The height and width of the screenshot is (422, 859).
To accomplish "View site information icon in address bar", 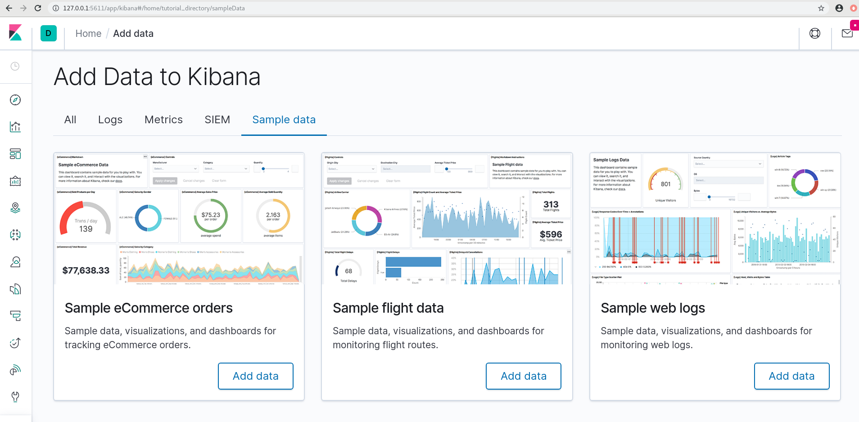I will click(x=56, y=8).
